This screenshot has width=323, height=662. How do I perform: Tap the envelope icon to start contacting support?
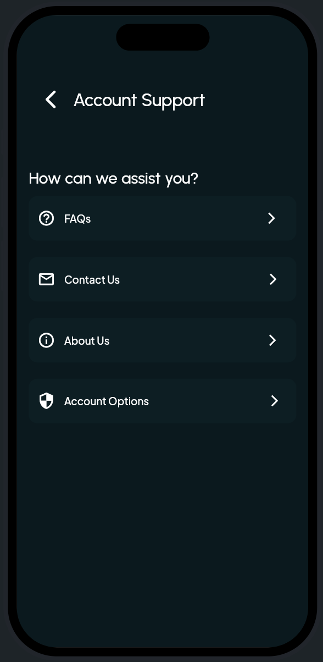pyautogui.click(x=46, y=279)
